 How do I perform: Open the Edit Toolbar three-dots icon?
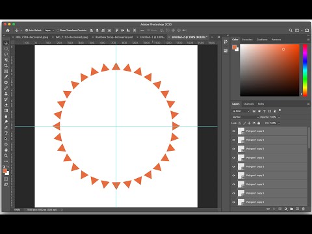click(x=6, y=161)
